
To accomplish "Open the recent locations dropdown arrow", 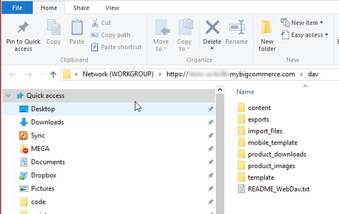I will pyautogui.click(x=42, y=75).
